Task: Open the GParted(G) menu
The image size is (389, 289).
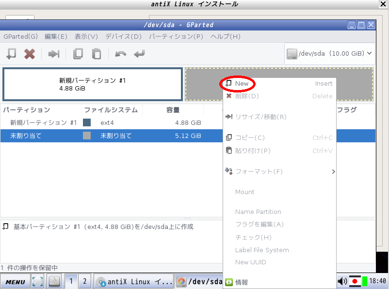Action: [20, 36]
